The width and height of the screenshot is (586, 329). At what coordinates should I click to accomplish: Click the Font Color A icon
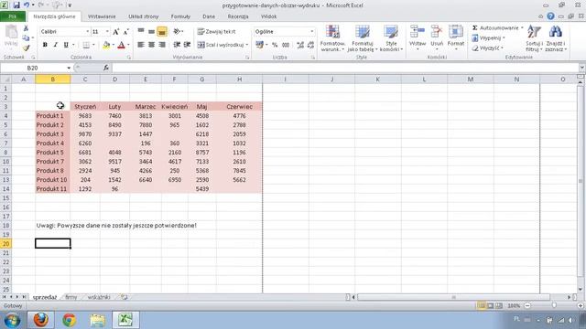[121, 45]
